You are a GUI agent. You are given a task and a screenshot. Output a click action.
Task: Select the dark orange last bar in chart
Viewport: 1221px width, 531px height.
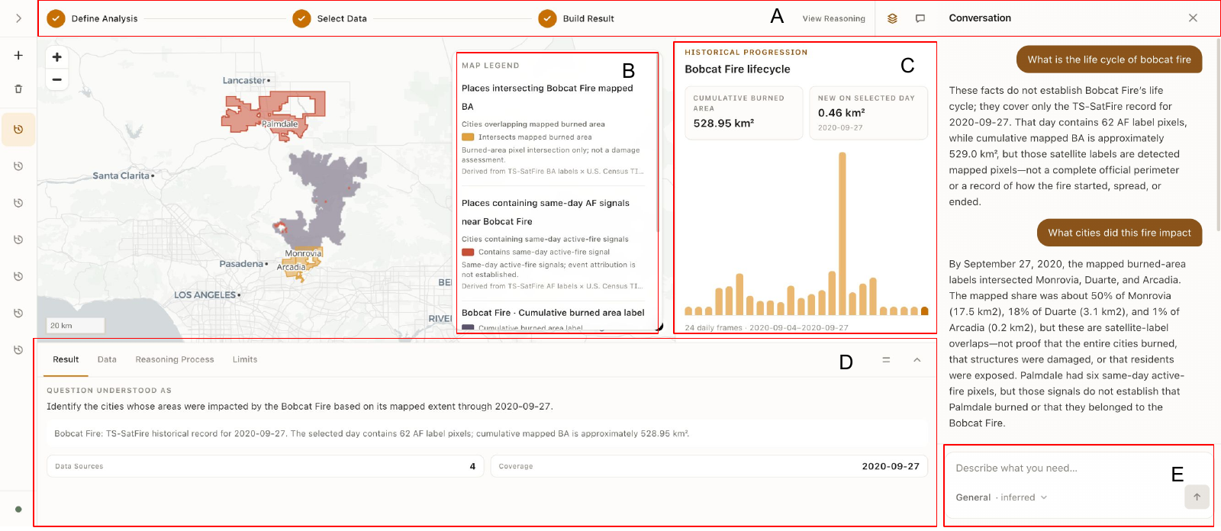click(925, 311)
